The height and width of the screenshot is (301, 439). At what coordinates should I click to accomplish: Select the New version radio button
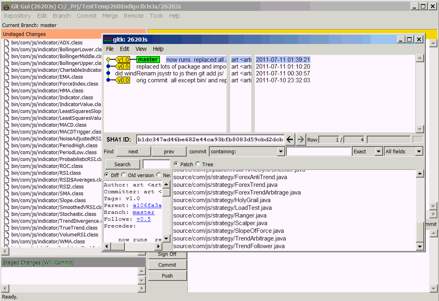pyautogui.click(x=159, y=175)
